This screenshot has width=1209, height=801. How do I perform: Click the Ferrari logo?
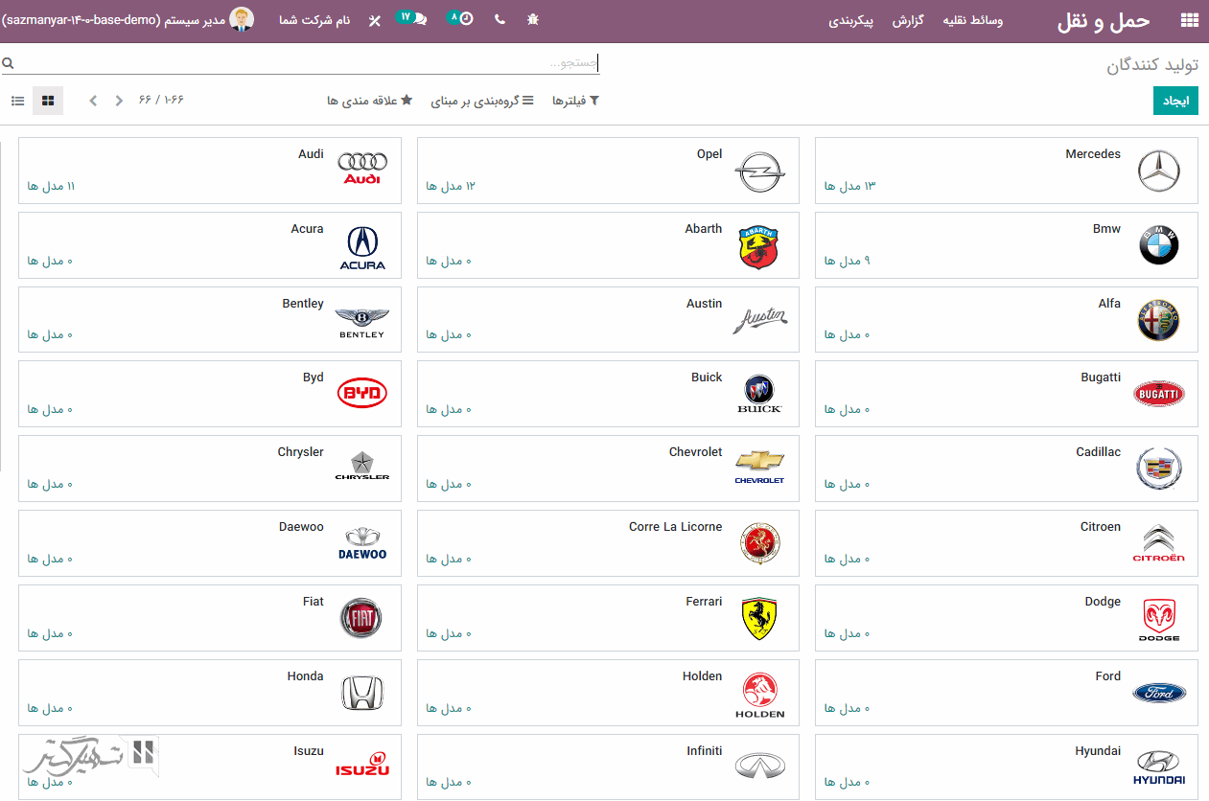759,619
